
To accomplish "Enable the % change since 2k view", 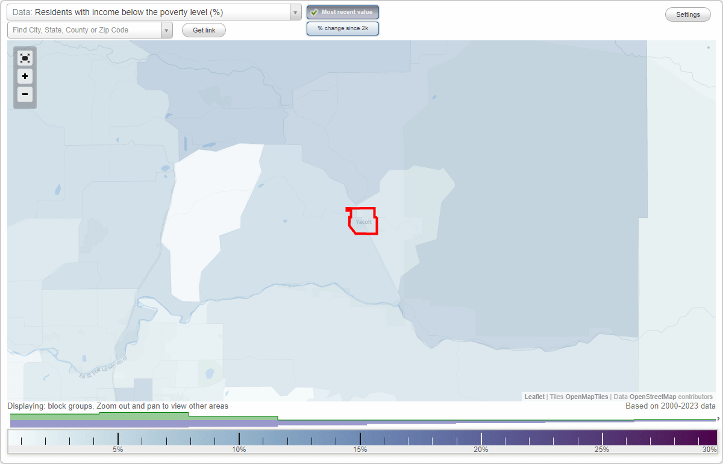I will (x=343, y=28).
